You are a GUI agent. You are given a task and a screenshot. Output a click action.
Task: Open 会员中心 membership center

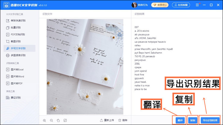[160, 5]
